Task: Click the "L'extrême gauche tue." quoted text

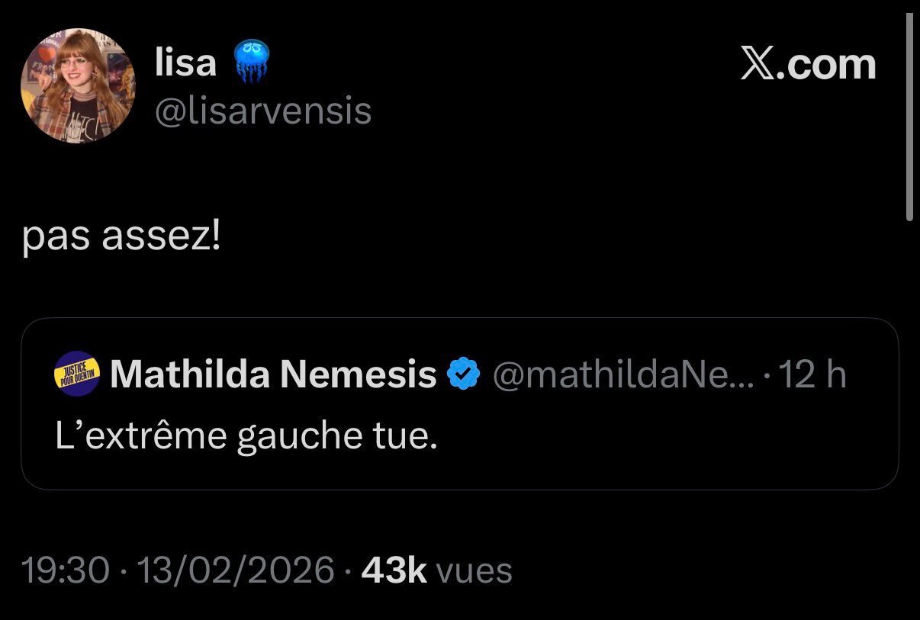Action: (246, 436)
